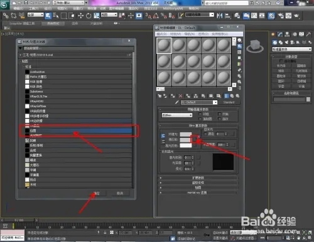
Task: Click the Box primitive button
Action: [x=281, y=66]
